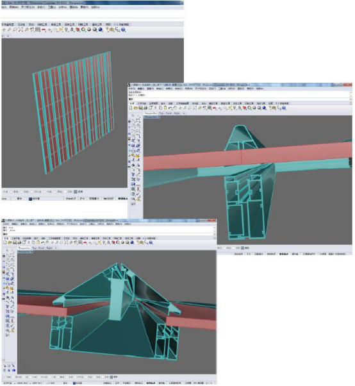
Task: Click red car view icon in middle-right window
Action: 215,108
